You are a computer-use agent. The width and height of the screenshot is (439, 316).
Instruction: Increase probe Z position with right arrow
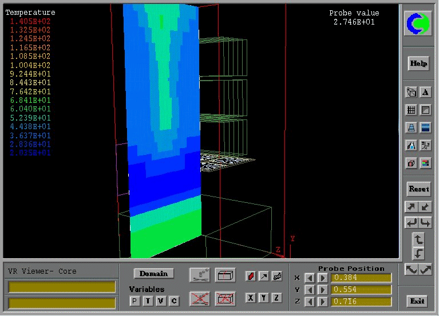(322, 301)
